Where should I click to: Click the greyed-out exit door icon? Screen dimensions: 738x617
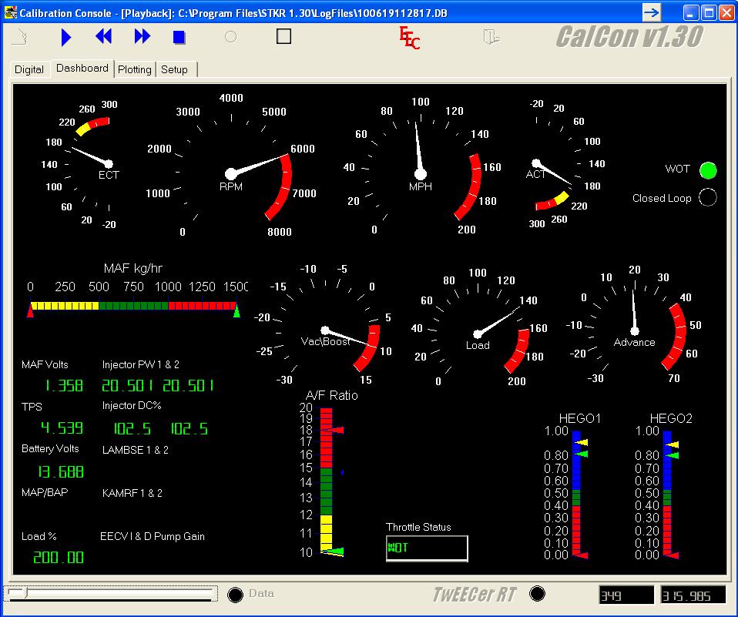(x=491, y=37)
